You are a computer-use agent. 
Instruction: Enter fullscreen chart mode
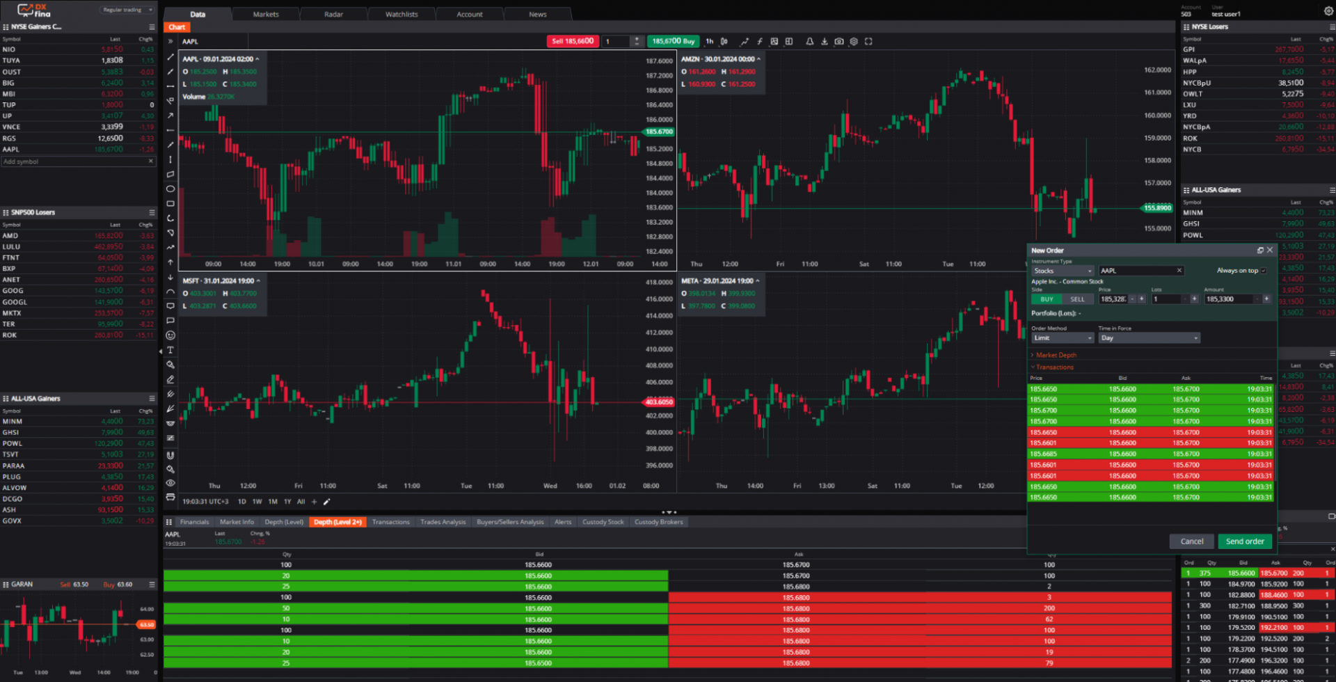coord(868,42)
